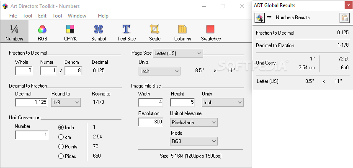353x168 pixels.
Task: Choose the Picas radio button
Action: click(61, 156)
